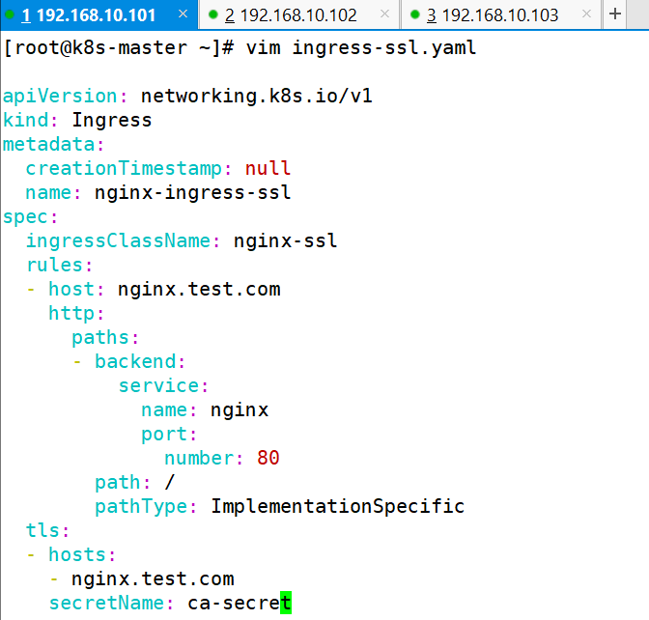649x620 pixels.
Task: Click the 'http:' key
Action: [76, 313]
